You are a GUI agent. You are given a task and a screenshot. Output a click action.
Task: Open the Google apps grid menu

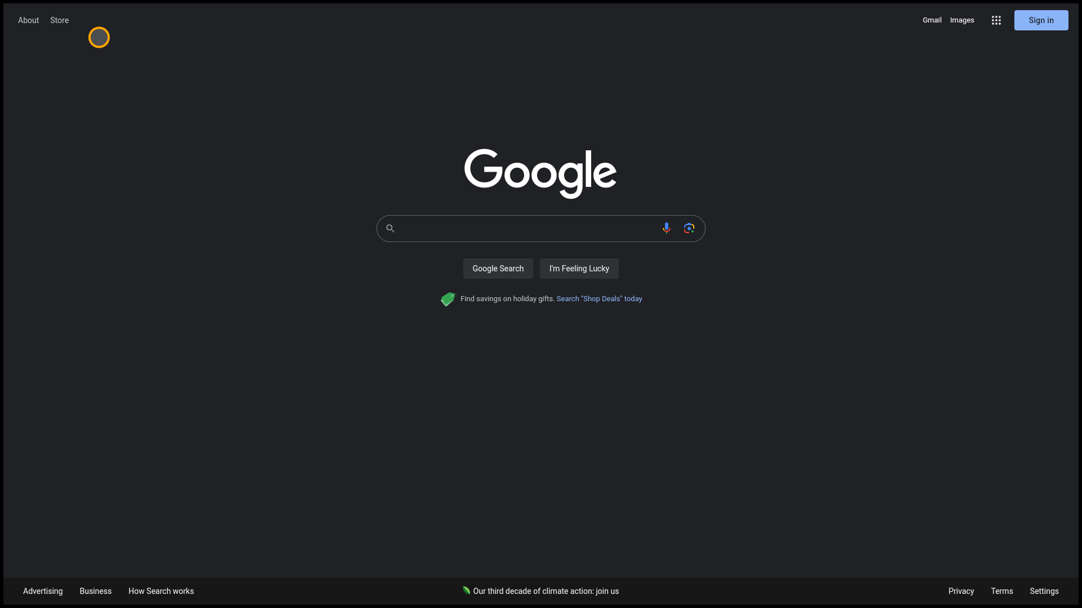point(996,20)
